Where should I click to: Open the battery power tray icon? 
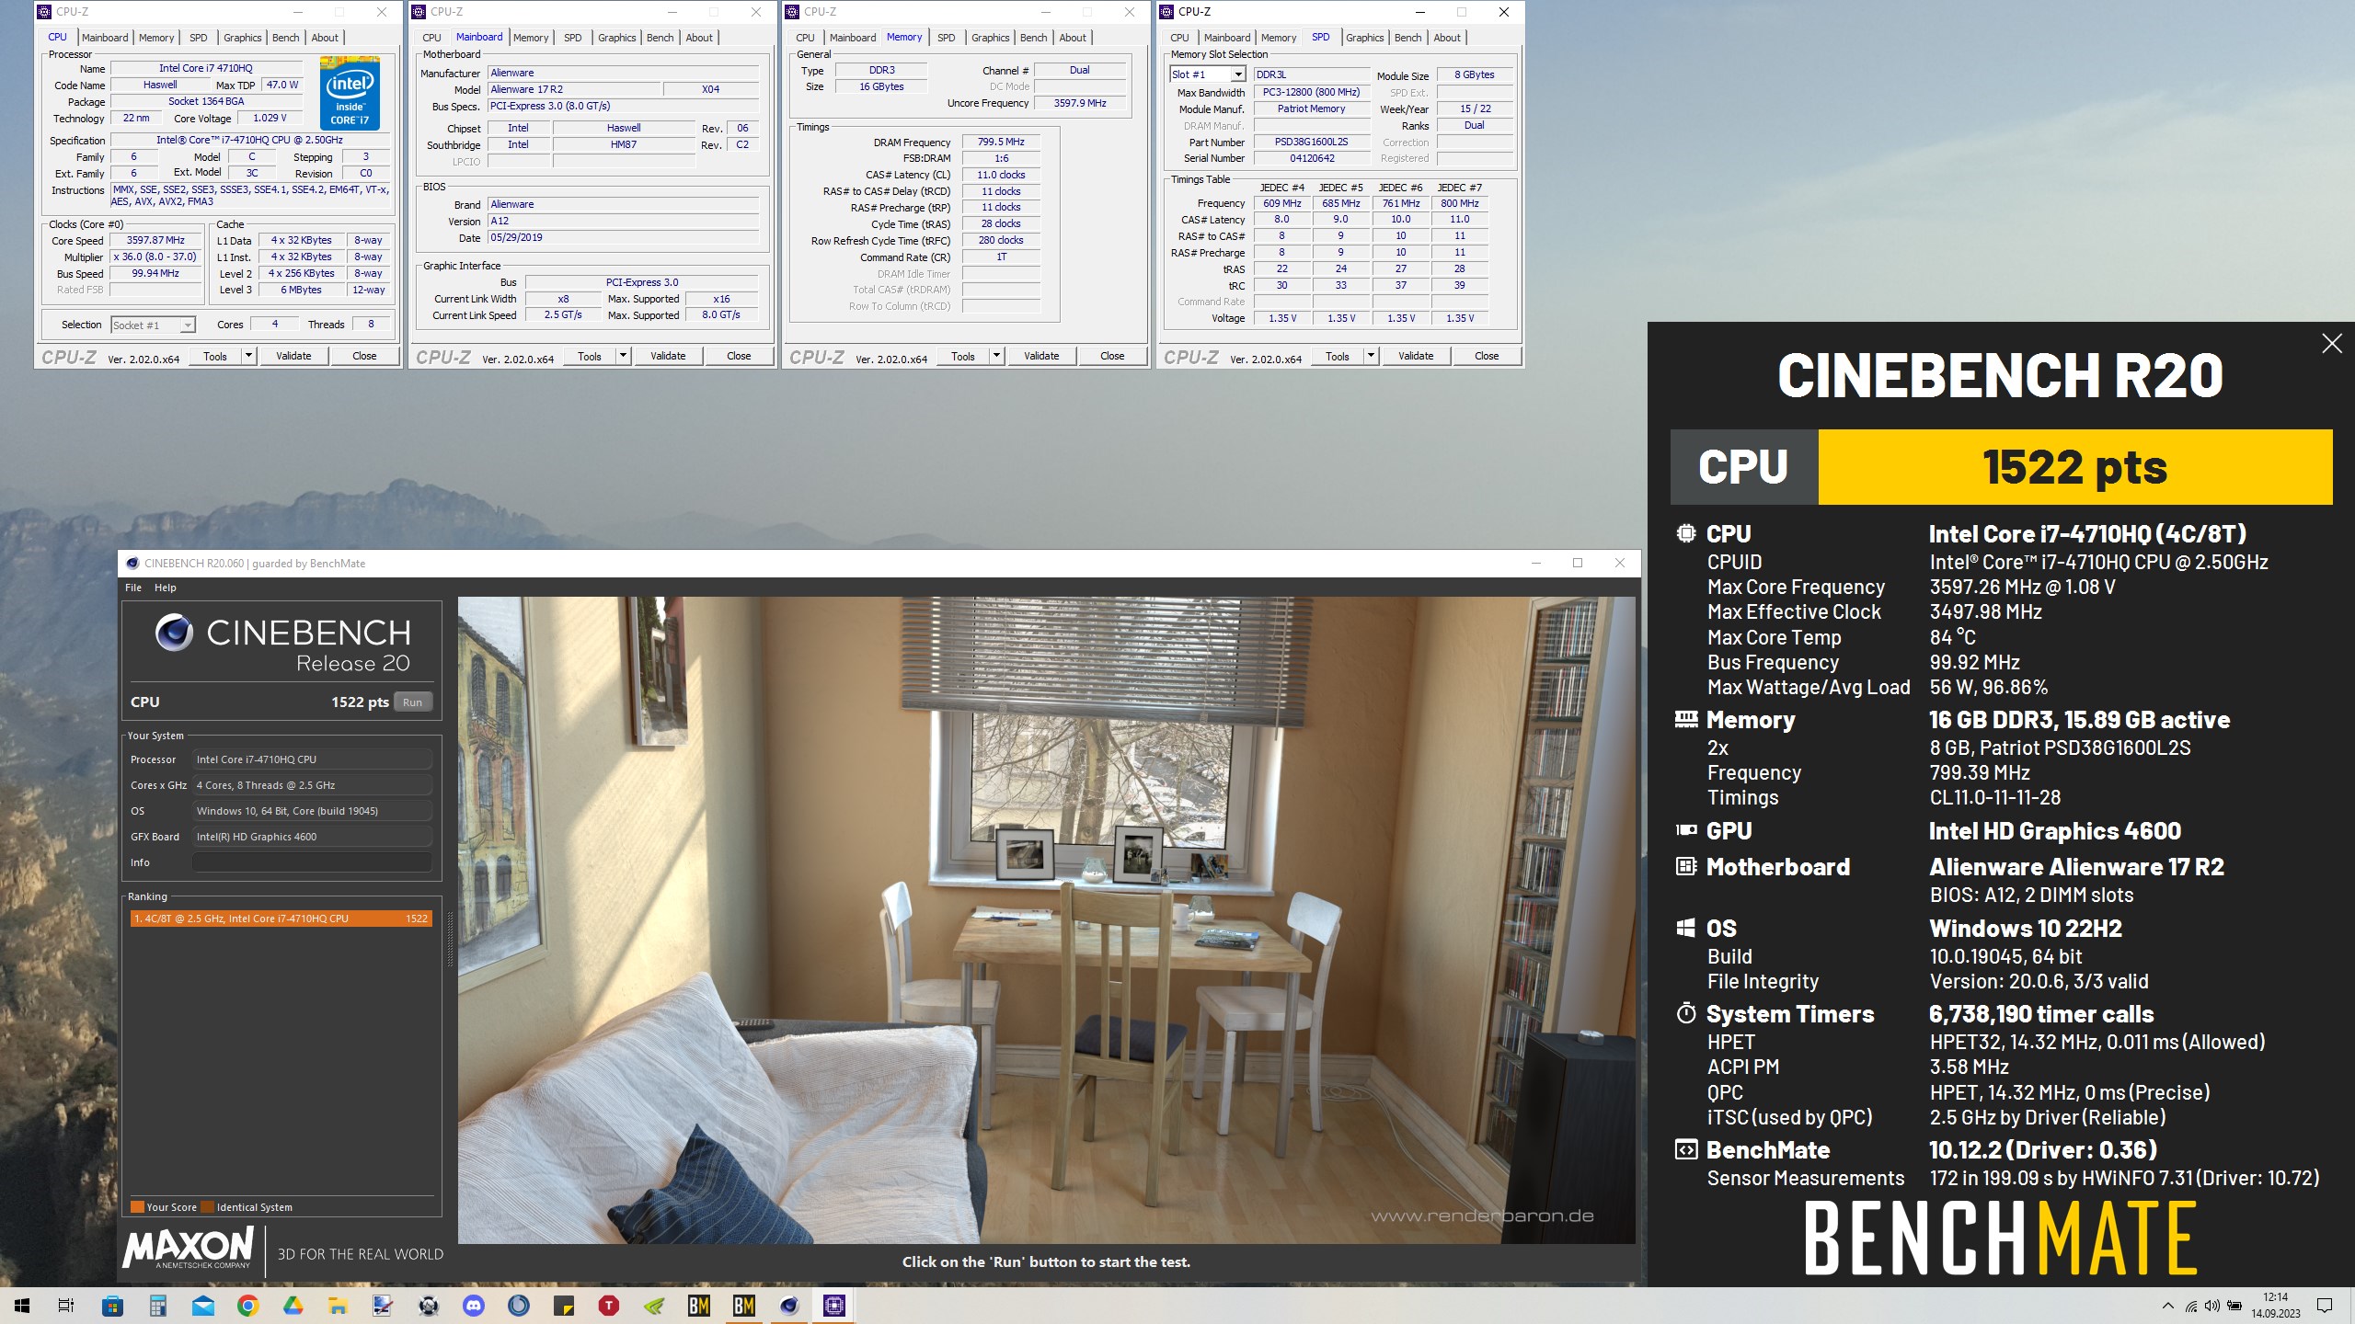click(2233, 1306)
